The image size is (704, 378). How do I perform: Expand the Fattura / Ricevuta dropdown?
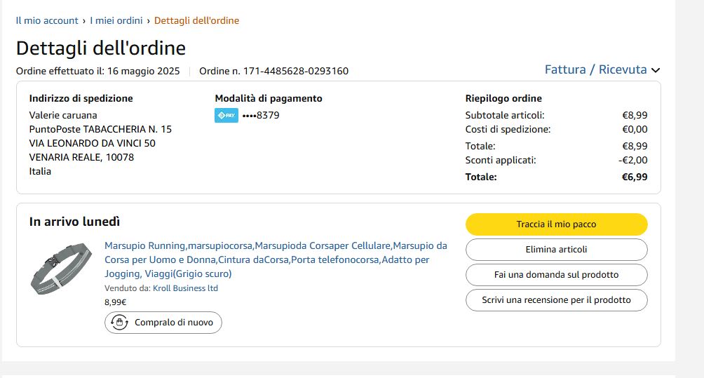[x=602, y=69]
